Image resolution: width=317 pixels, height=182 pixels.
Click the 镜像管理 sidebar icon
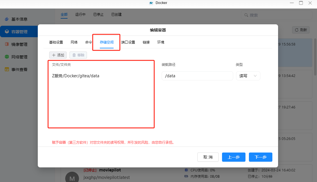point(7,44)
